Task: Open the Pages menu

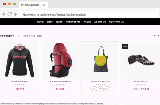Action: (x=87, y=22)
